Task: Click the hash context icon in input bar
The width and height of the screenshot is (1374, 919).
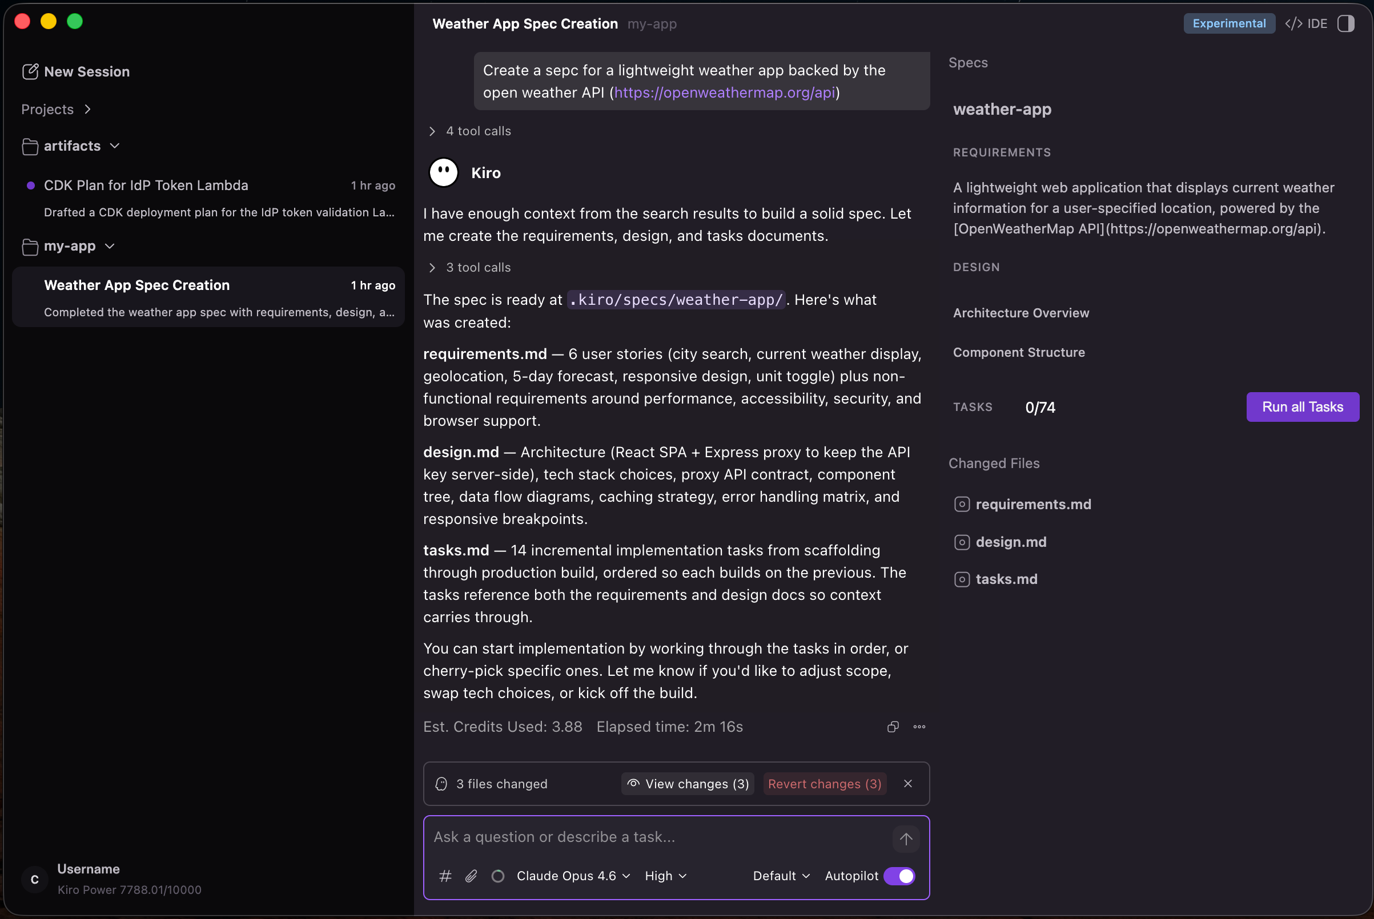Action: pos(445,876)
